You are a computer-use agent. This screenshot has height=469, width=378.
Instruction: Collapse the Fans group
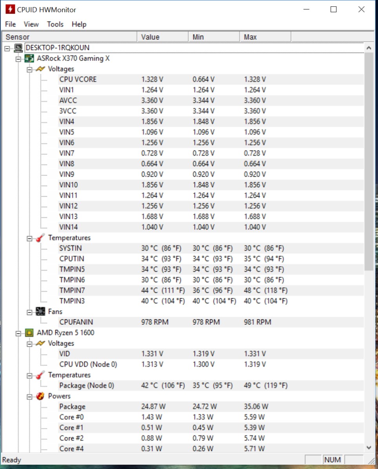click(29, 312)
